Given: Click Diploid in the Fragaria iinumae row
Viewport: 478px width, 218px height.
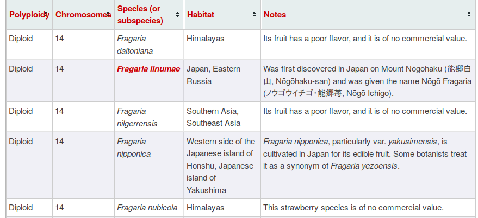Looking at the screenshot, I should coord(21,69).
